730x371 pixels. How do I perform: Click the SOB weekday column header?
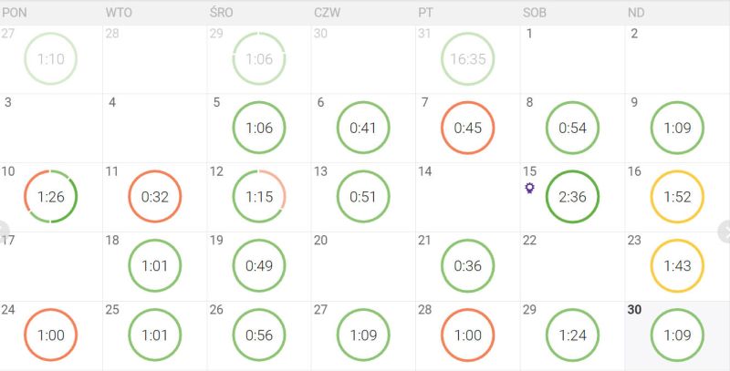(534, 13)
